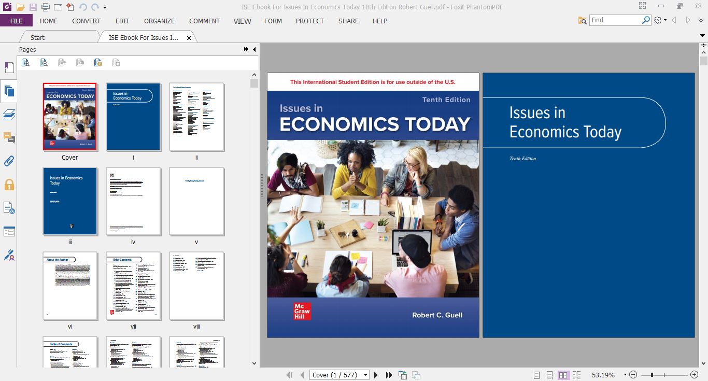
Task: Zoom in with the plus button
Action: pos(694,375)
